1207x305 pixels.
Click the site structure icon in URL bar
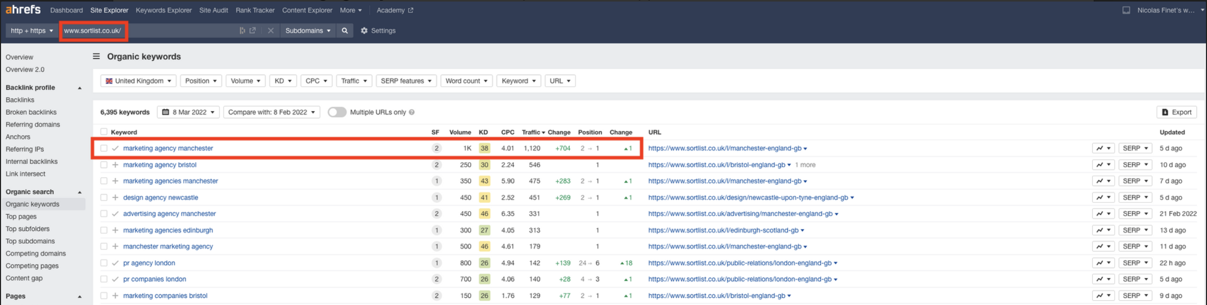click(x=242, y=31)
